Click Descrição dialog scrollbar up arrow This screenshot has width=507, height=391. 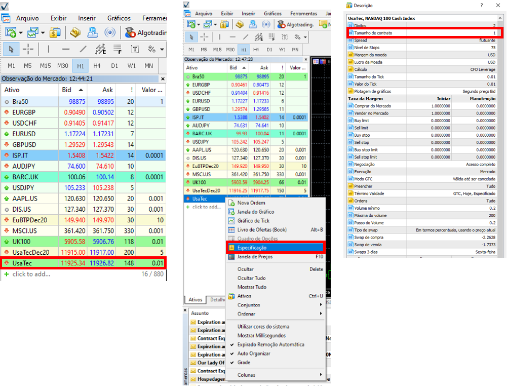tap(500, 18)
